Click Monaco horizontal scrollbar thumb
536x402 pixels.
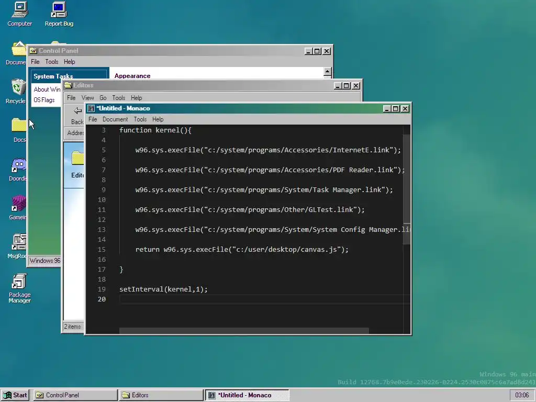pyautogui.click(x=244, y=331)
